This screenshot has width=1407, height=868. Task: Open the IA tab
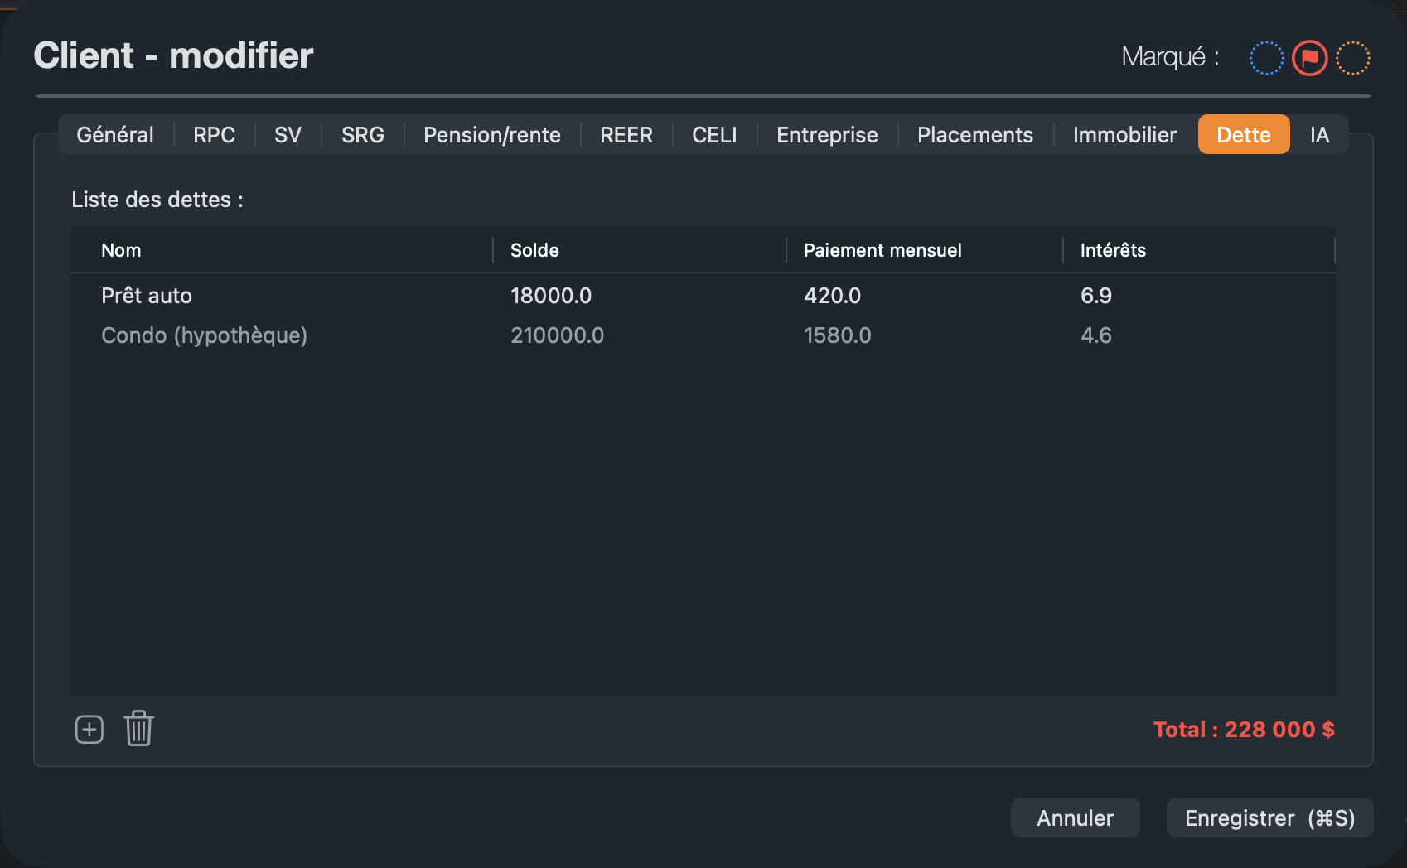tap(1319, 135)
